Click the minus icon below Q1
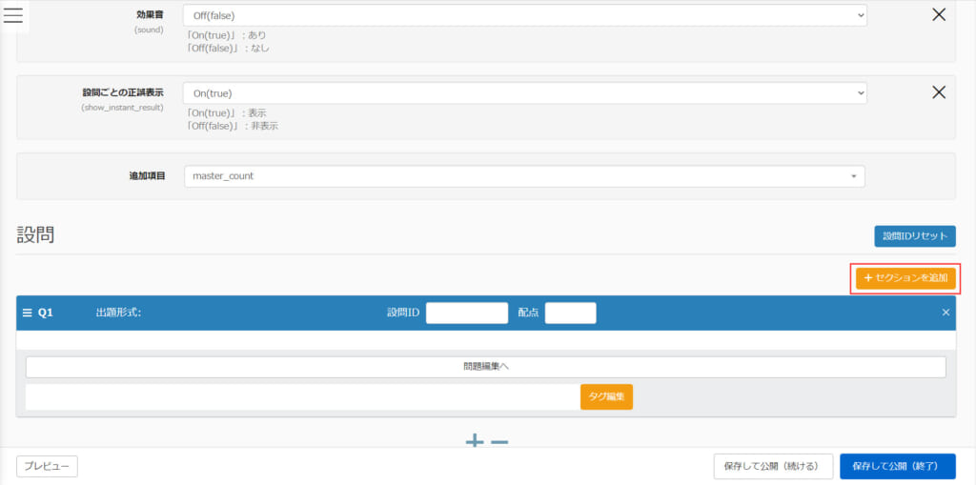 coord(499,441)
